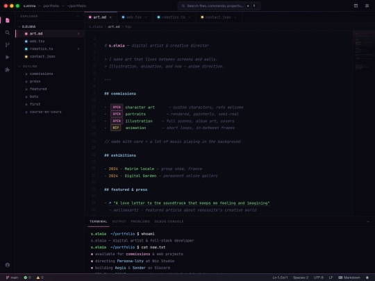The height and width of the screenshot is (281, 375).
Task: Close the web.tsx tab
Action: [146, 17]
